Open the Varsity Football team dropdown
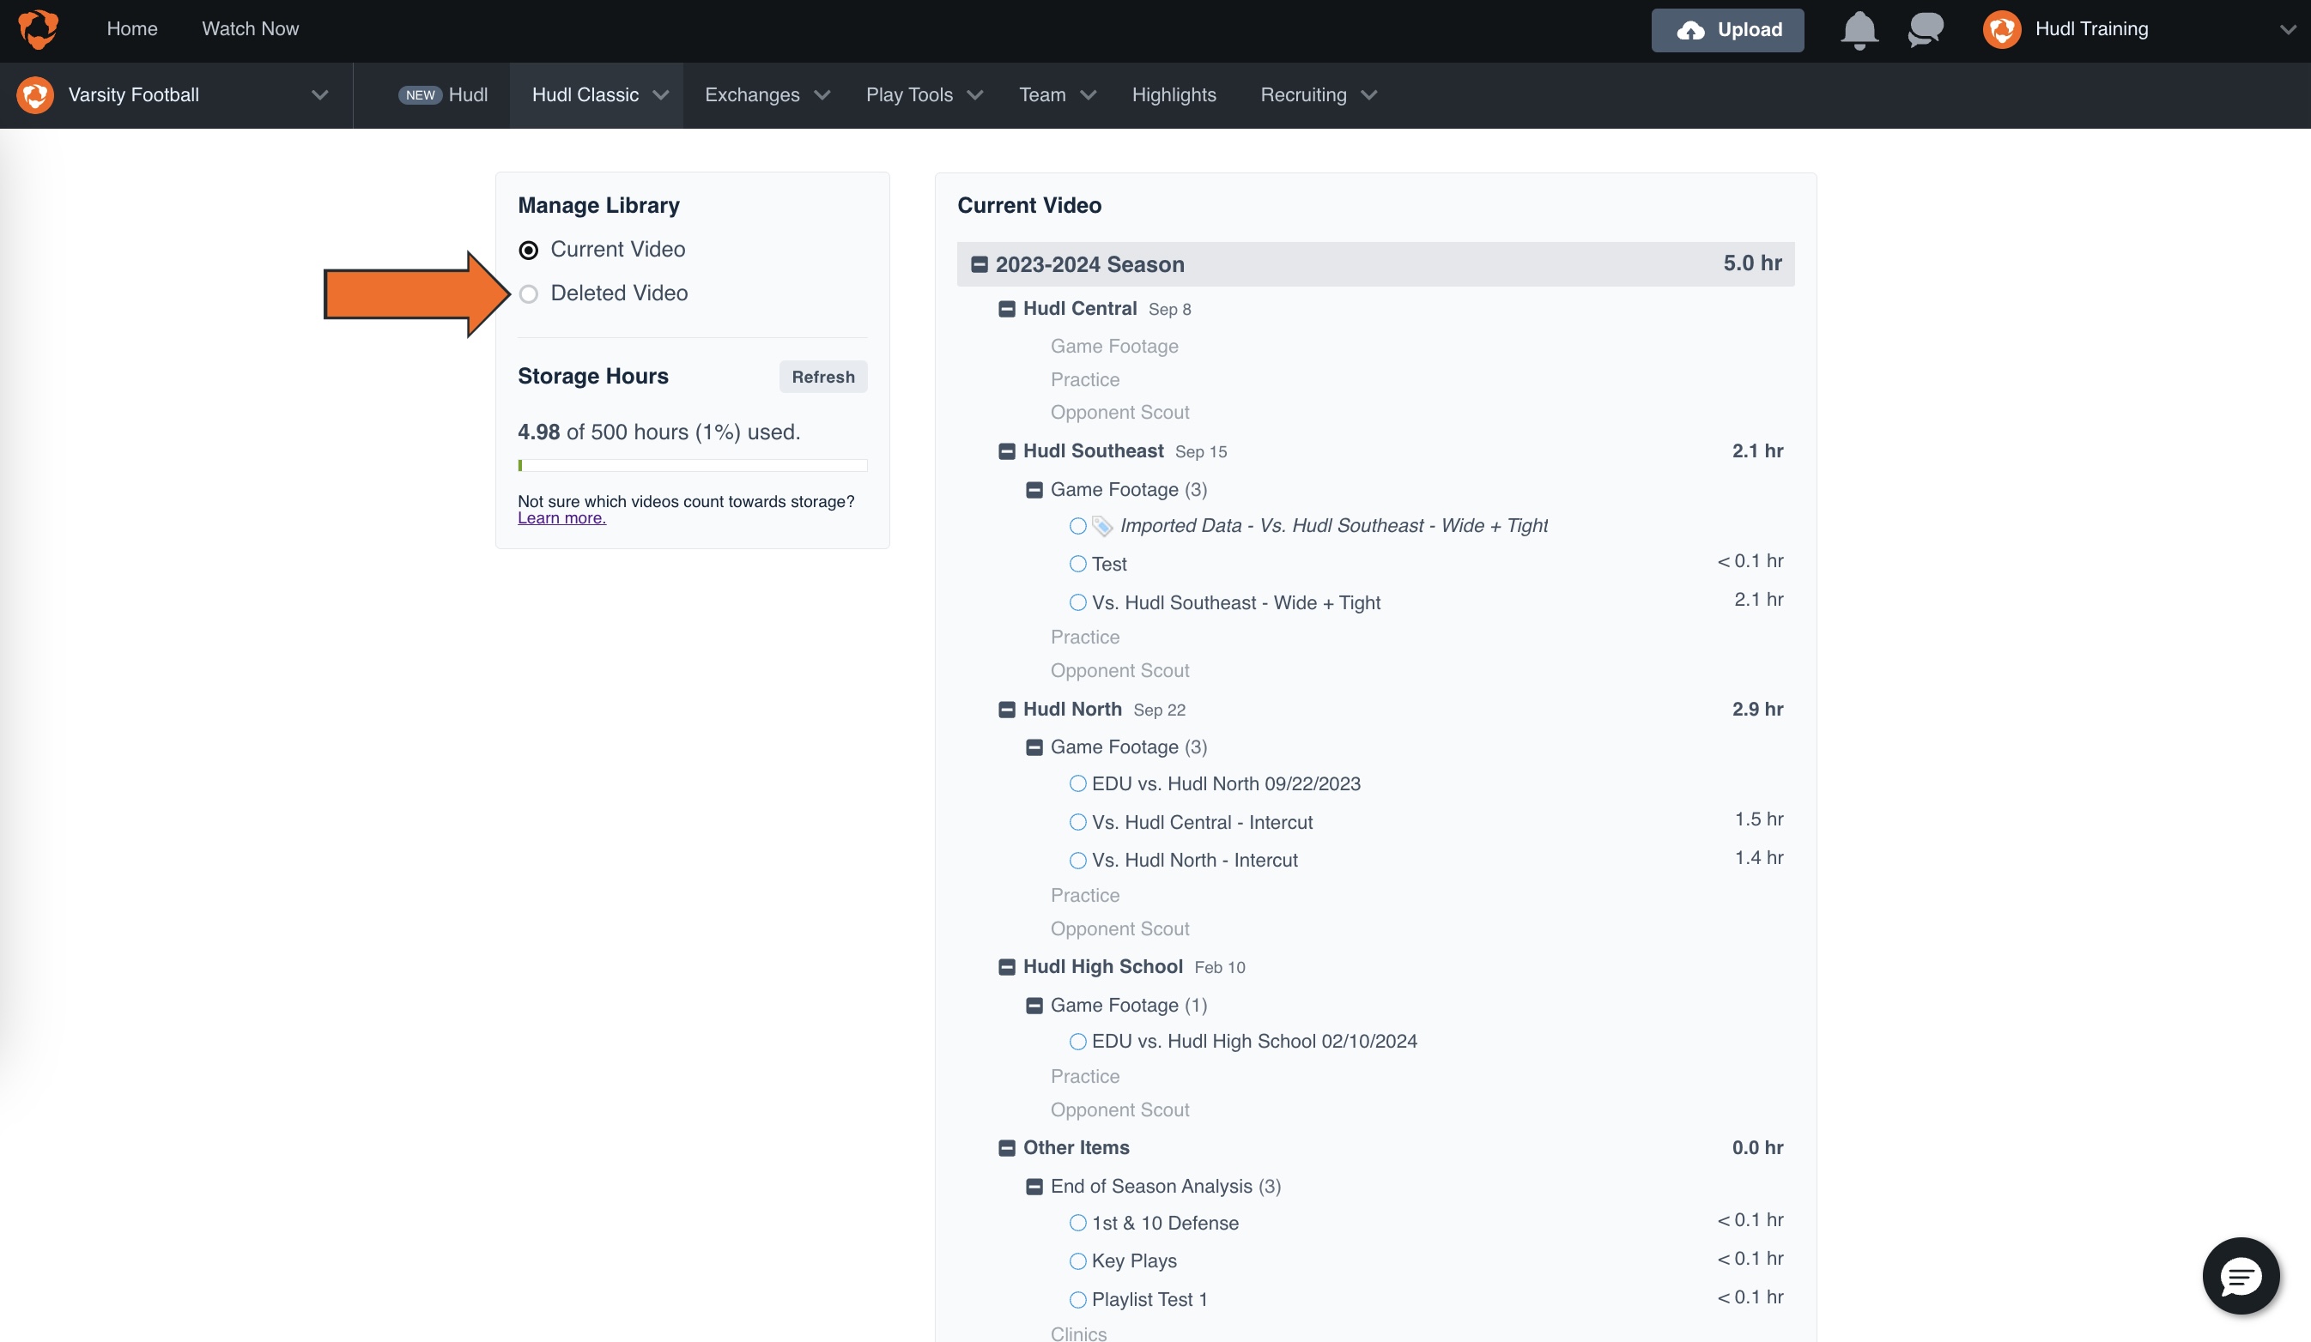The width and height of the screenshot is (2311, 1342). [319, 95]
